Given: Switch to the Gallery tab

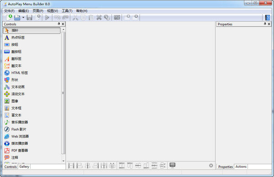Looking at the screenshot, I should pos(24,167).
